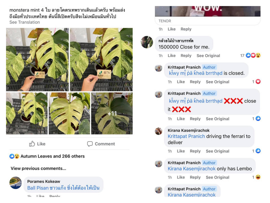Click post reactions summary icons
The image size is (270, 203).
tap(14, 156)
